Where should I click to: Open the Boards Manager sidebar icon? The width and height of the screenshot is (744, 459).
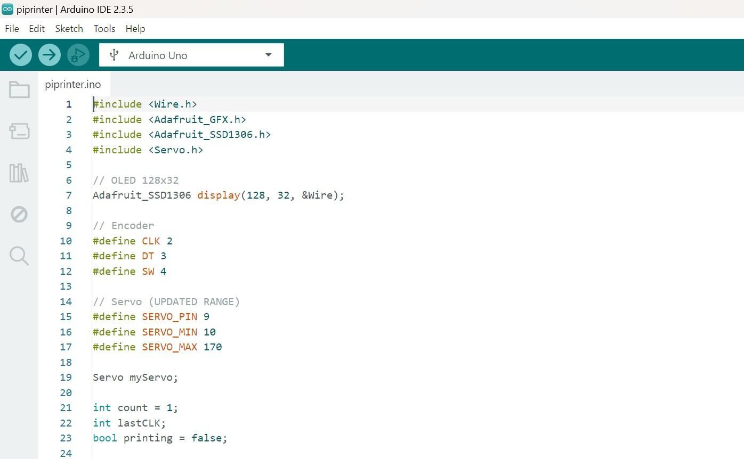point(19,131)
